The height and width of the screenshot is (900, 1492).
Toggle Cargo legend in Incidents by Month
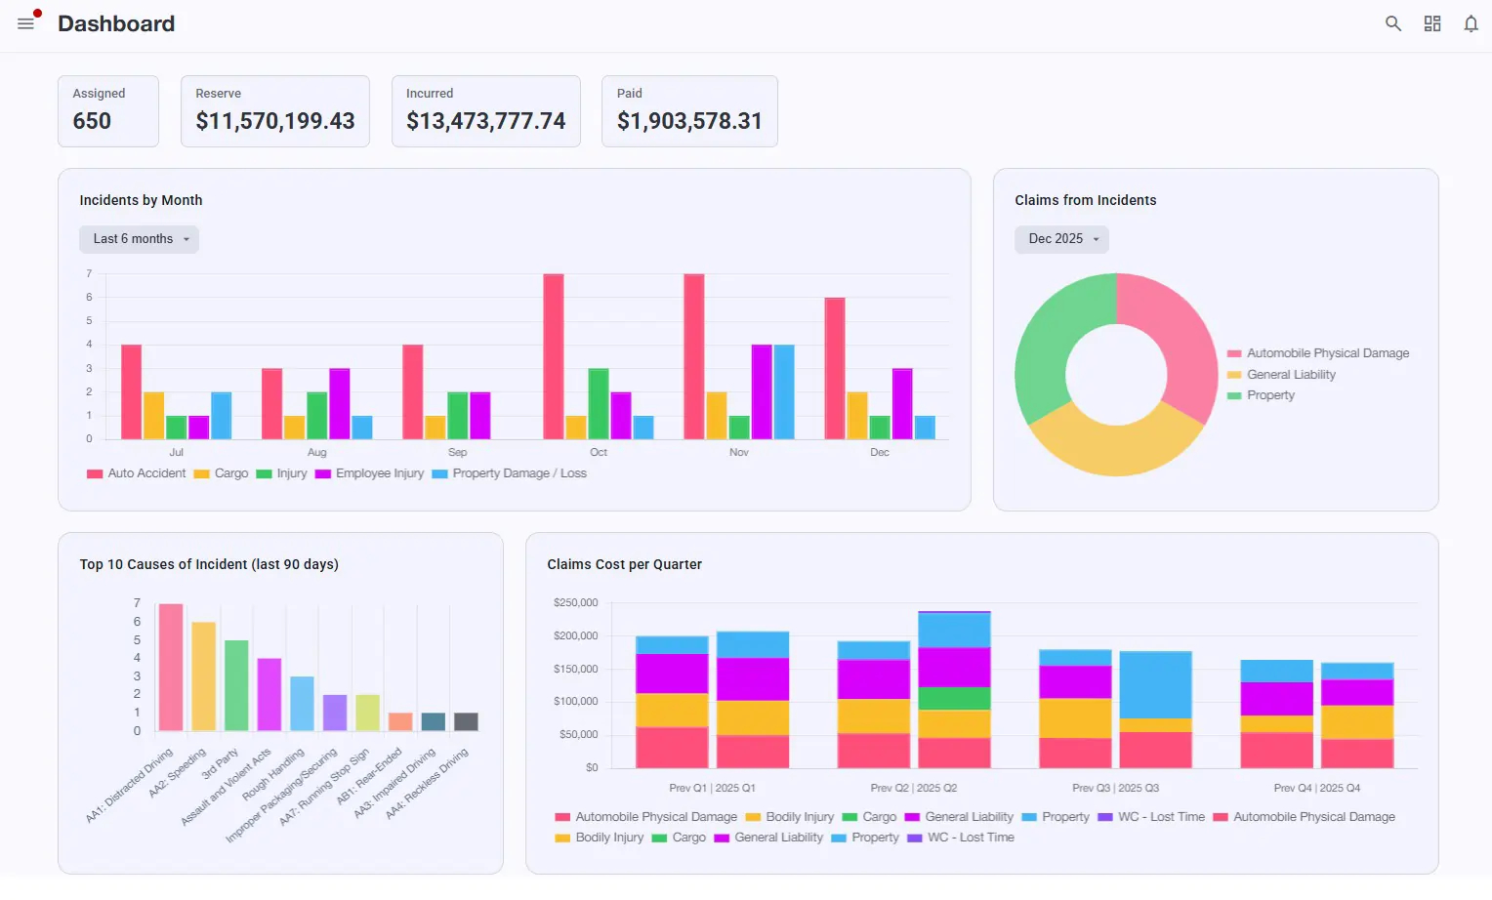[222, 473]
